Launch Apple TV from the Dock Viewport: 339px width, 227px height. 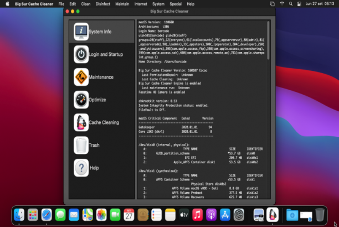184,215
